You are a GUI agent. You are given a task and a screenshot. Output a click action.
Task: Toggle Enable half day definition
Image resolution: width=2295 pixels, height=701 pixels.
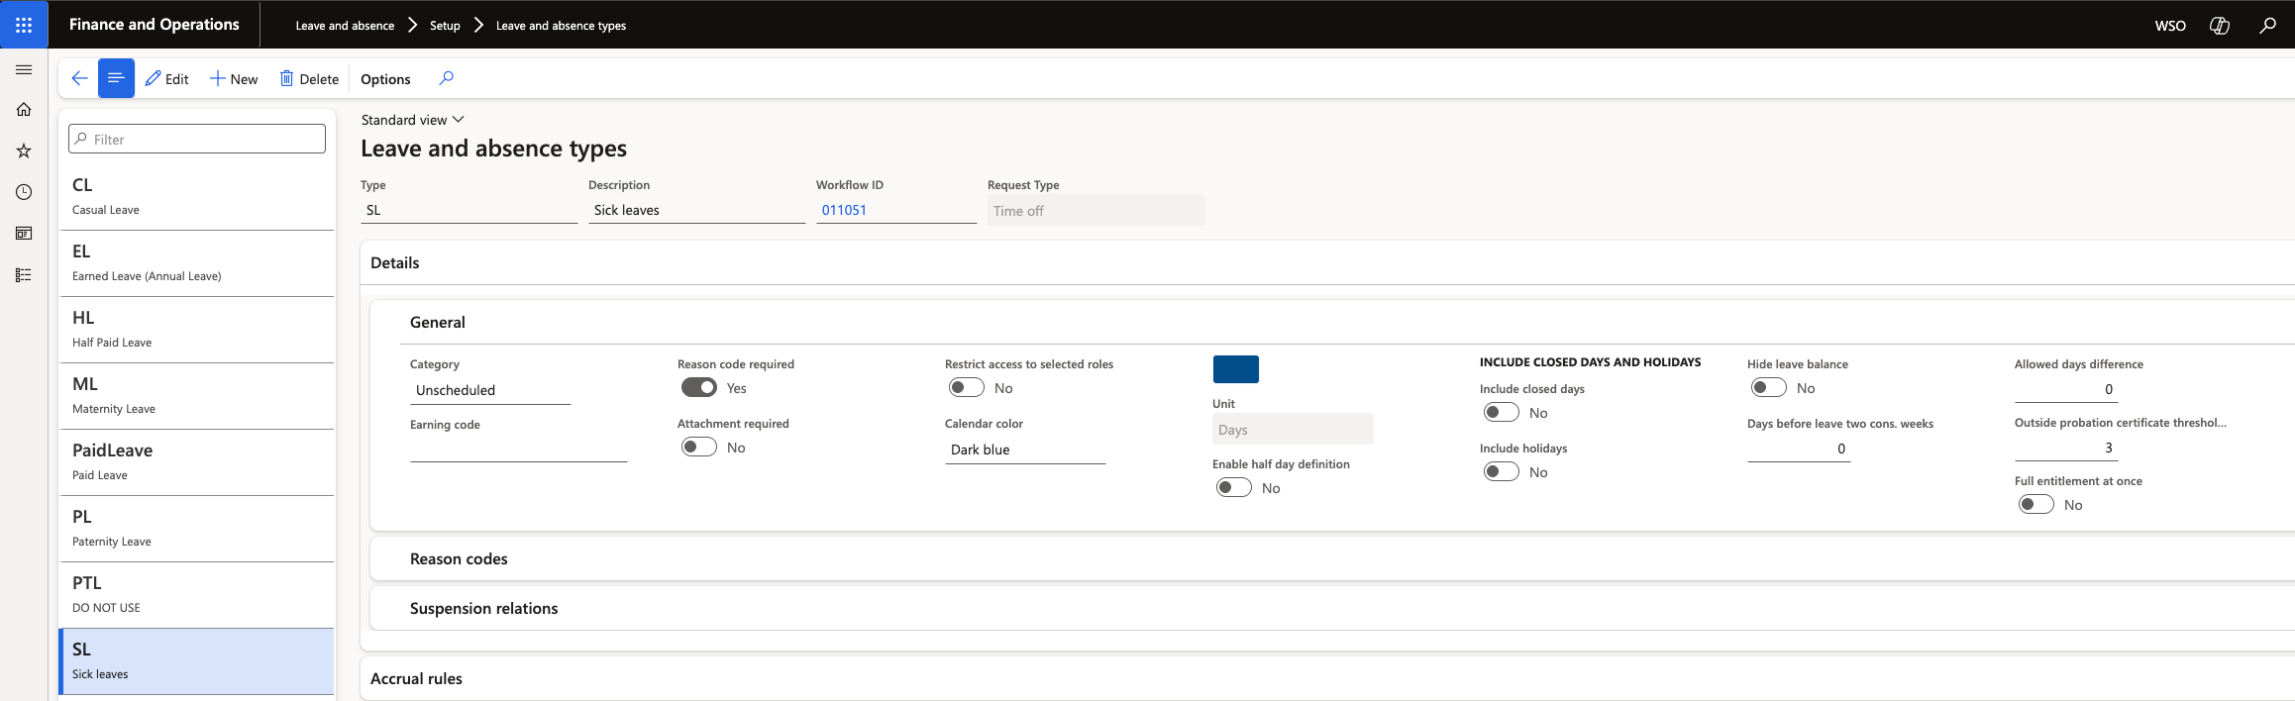tap(1234, 488)
